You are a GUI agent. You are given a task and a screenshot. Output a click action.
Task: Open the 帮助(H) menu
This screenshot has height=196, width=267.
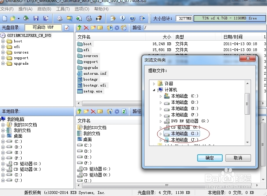coord(101,9)
